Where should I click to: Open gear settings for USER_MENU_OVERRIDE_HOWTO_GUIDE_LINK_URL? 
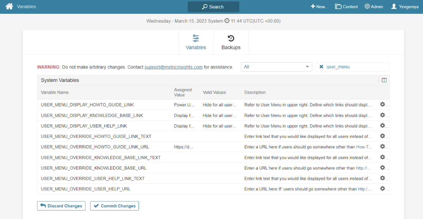(x=382, y=147)
